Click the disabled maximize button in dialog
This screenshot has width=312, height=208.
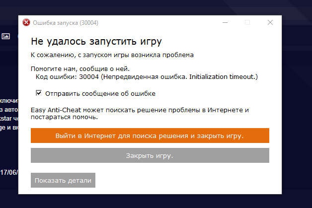(247, 22)
